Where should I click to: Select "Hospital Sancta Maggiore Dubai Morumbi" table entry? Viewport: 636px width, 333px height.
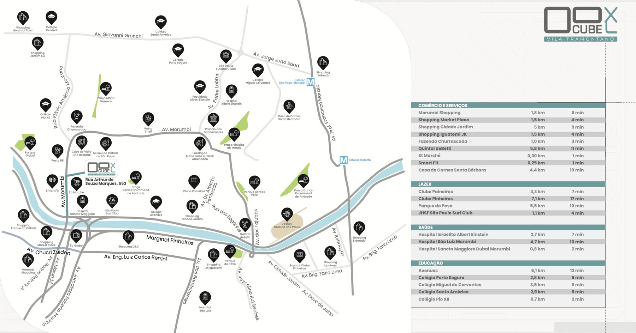[x=464, y=249]
